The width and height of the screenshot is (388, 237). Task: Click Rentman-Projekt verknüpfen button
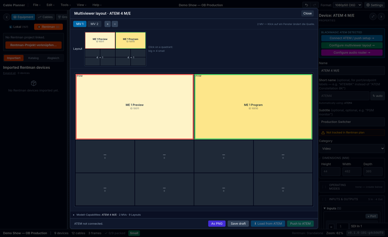point(33,45)
